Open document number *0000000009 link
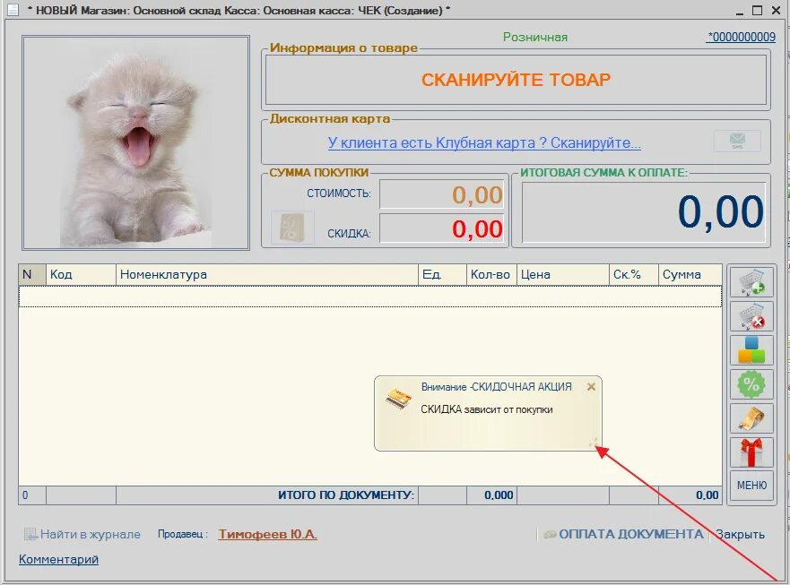 741,37
